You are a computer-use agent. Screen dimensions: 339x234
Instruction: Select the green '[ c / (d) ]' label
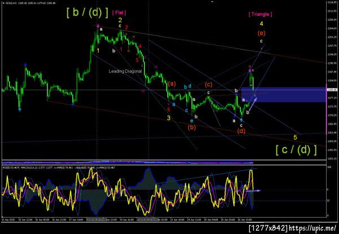[296, 149]
